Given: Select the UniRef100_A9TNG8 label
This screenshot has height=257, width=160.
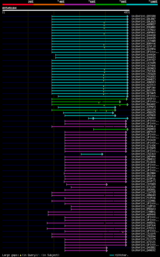Looking at the screenshot, I should pyautogui.click(x=144, y=115).
